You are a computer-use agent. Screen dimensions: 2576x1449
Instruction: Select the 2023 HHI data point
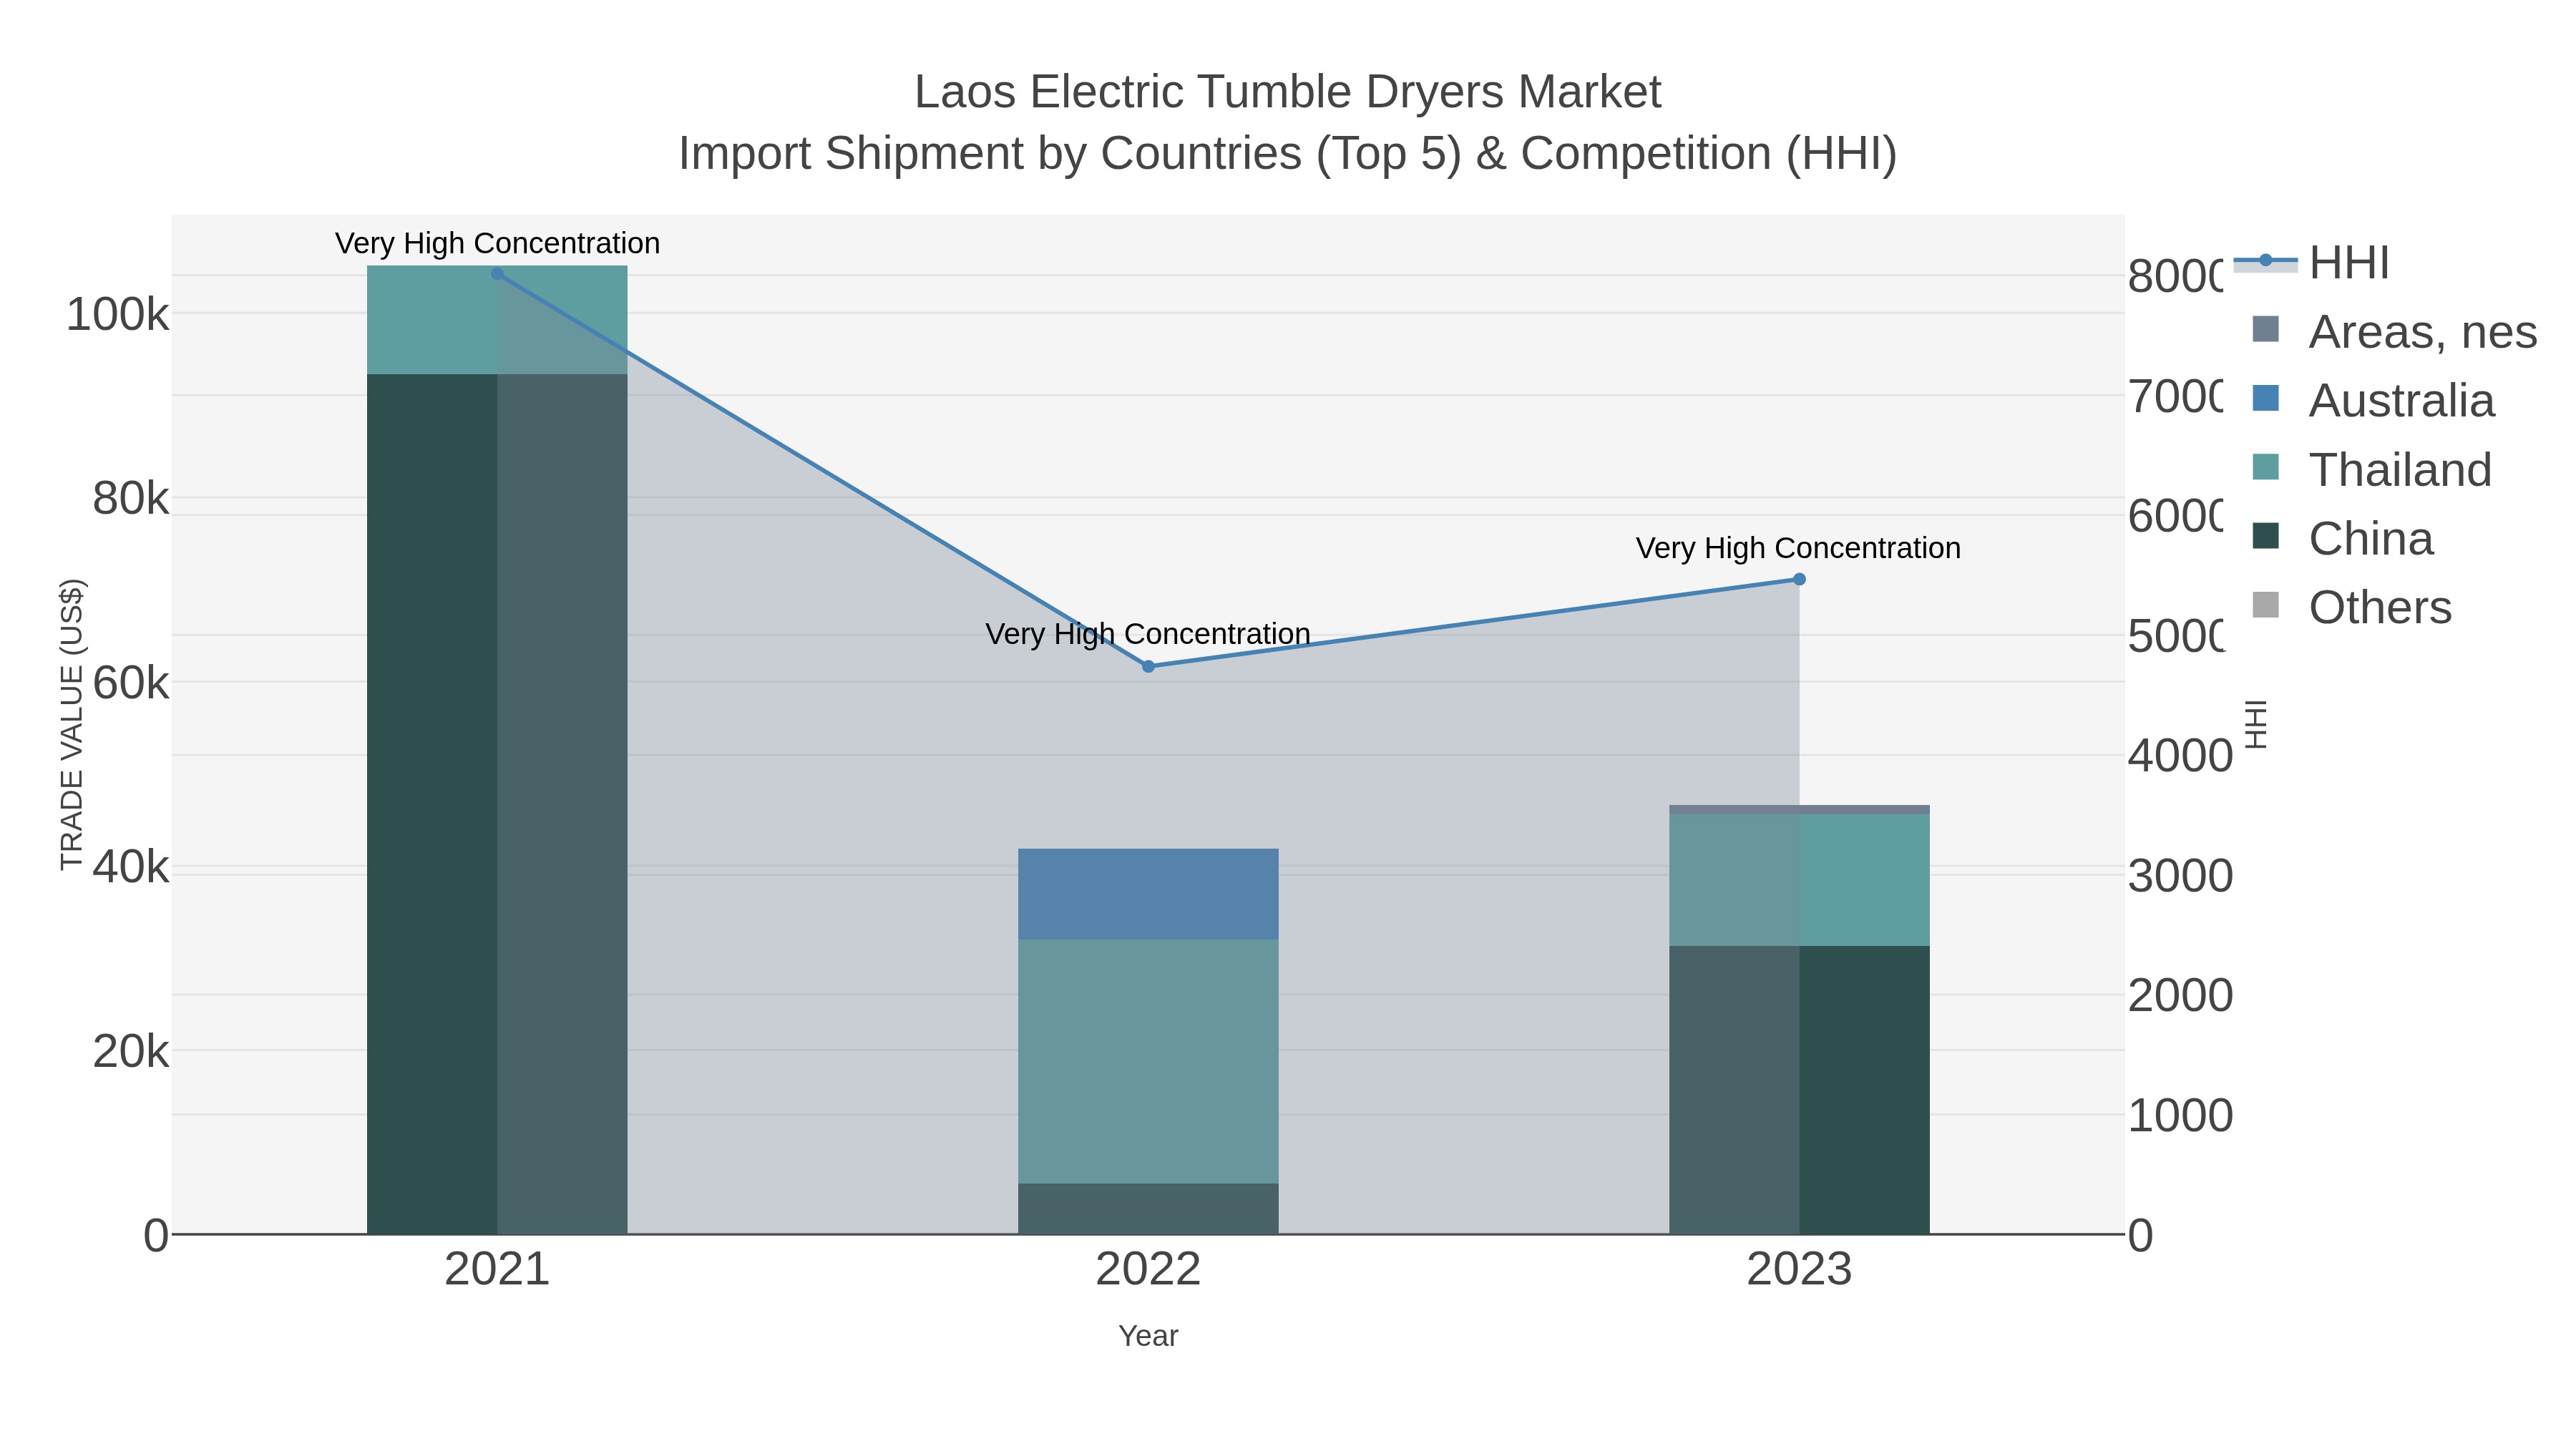(1799, 579)
